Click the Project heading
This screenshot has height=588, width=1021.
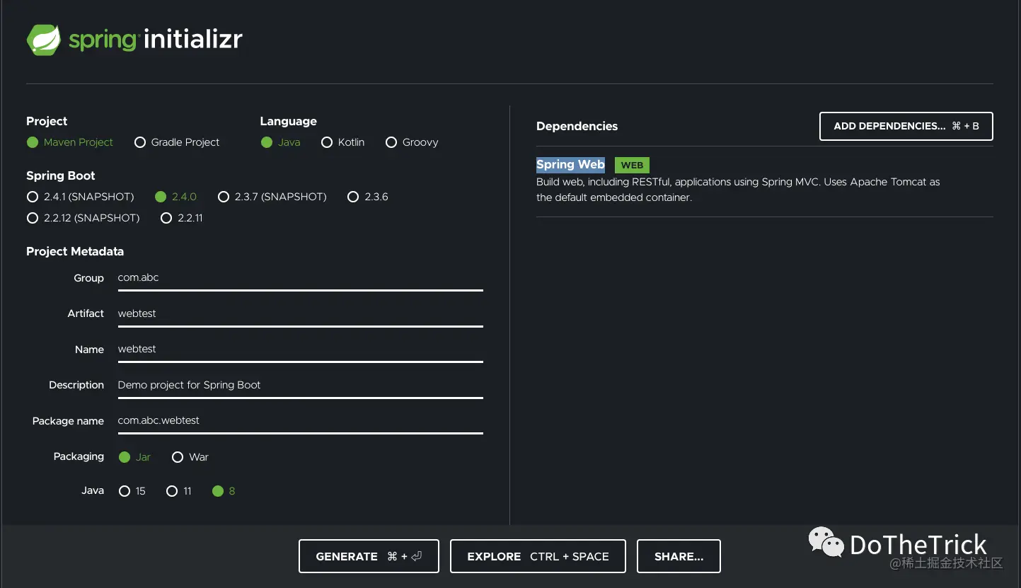tap(47, 121)
